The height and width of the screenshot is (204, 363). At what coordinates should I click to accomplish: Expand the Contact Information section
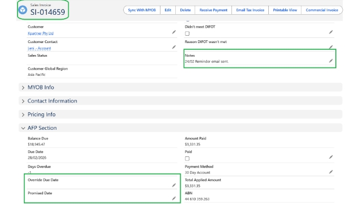(x=180, y=101)
